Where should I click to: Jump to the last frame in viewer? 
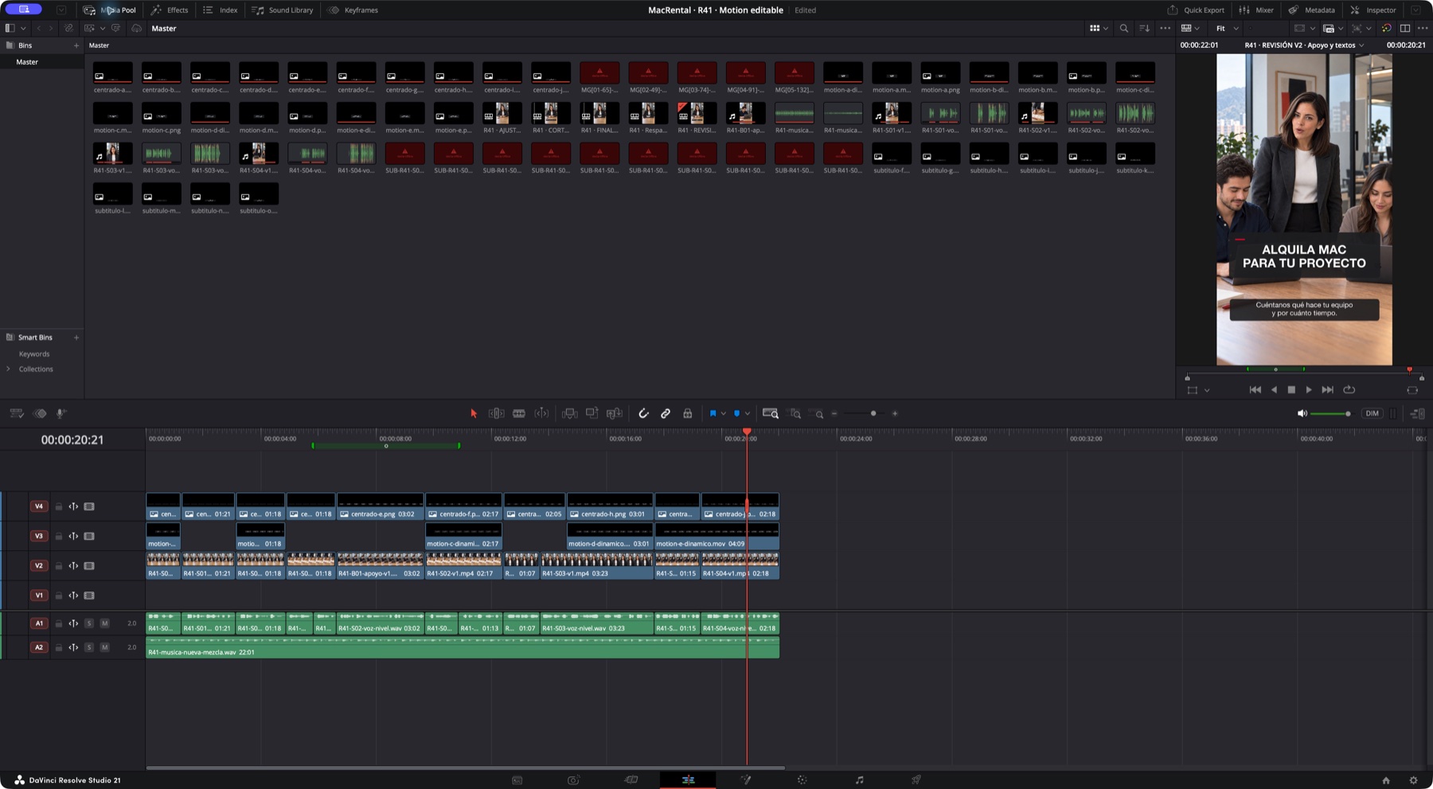1327,390
